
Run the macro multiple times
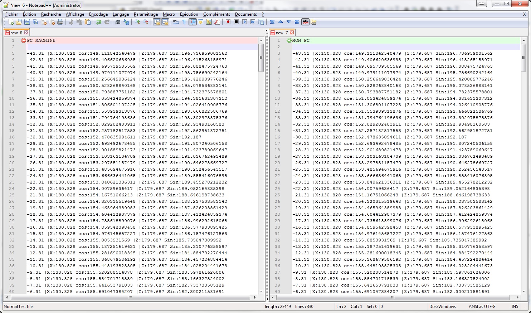(x=253, y=22)
